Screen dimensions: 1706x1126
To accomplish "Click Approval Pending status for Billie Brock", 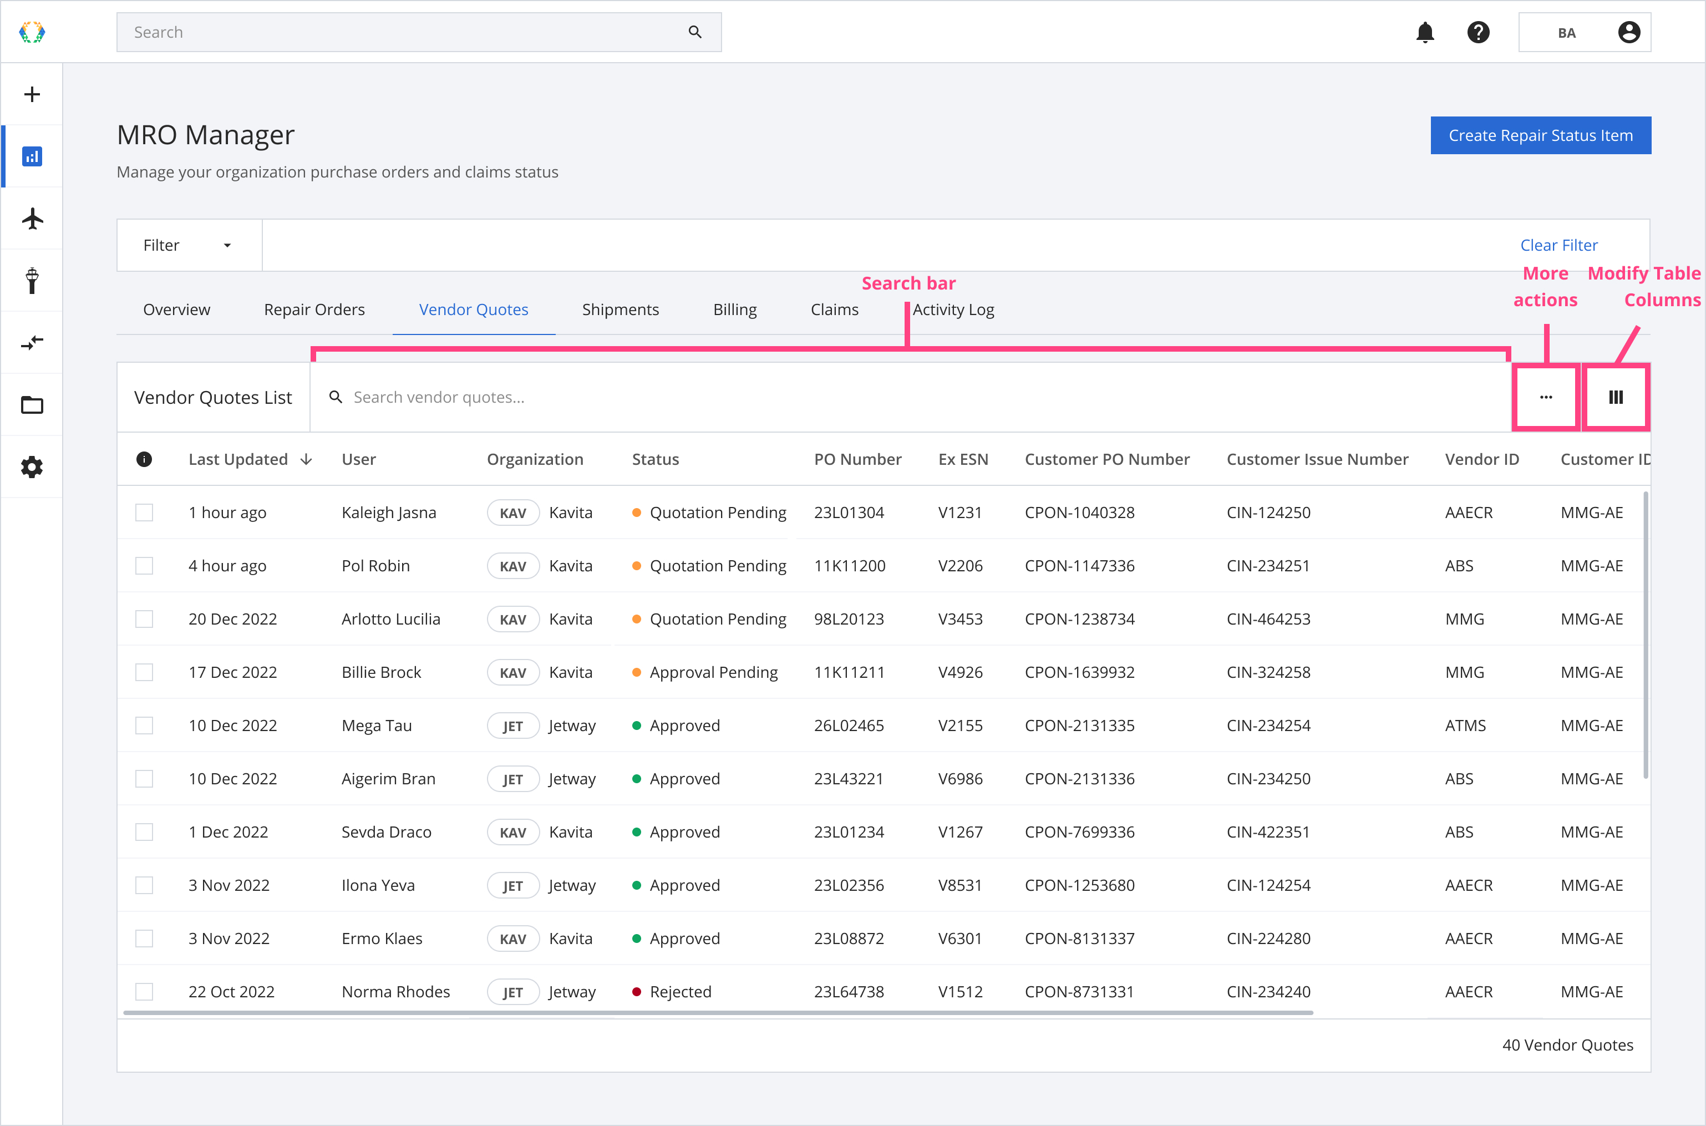I will [713, 673].
